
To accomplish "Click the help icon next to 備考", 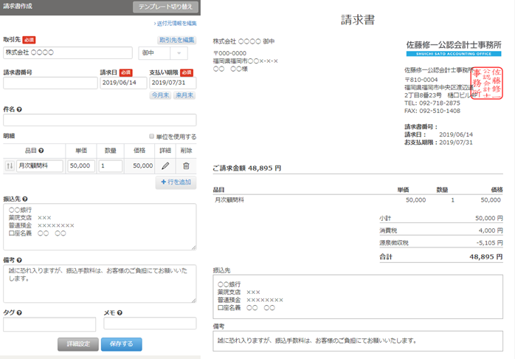I will (19, 260).
